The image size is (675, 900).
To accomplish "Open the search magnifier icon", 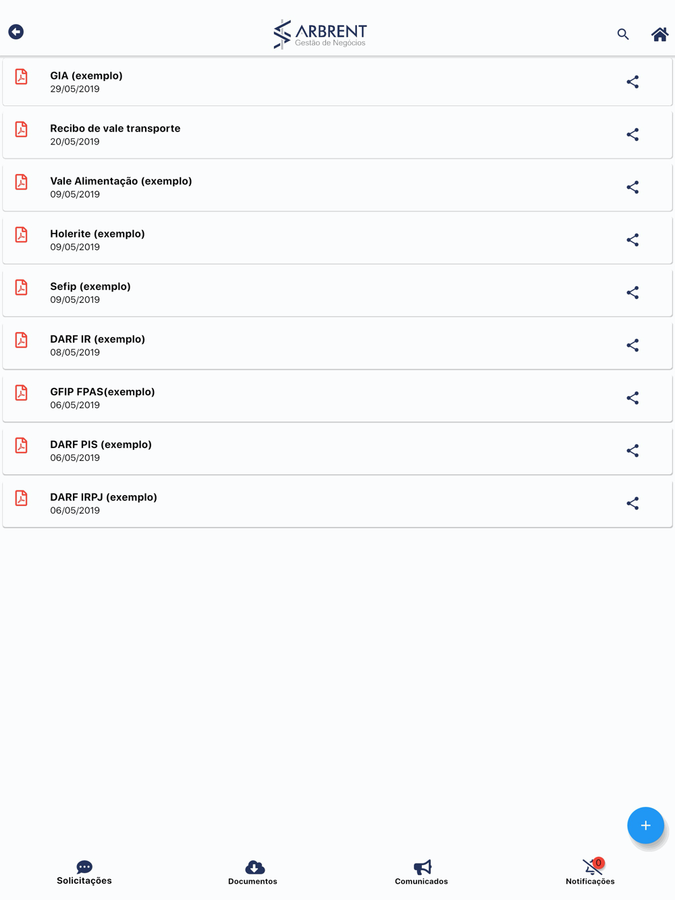I will tap(623, 34).
